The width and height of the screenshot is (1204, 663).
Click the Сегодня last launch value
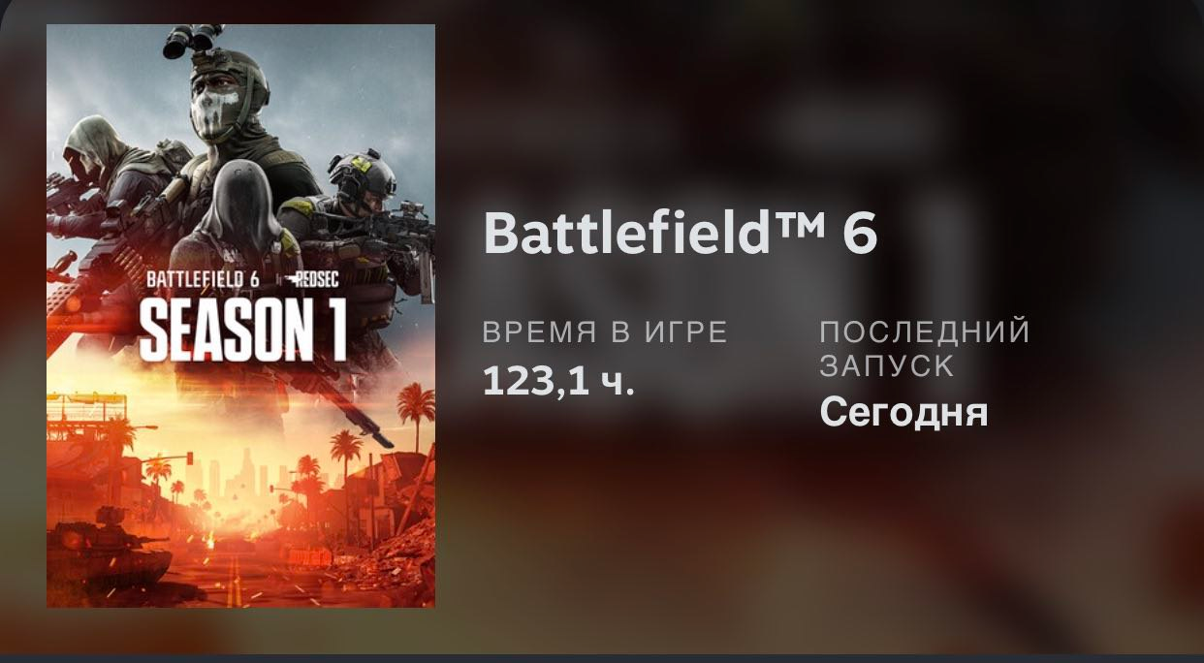(x=903, y=412)
